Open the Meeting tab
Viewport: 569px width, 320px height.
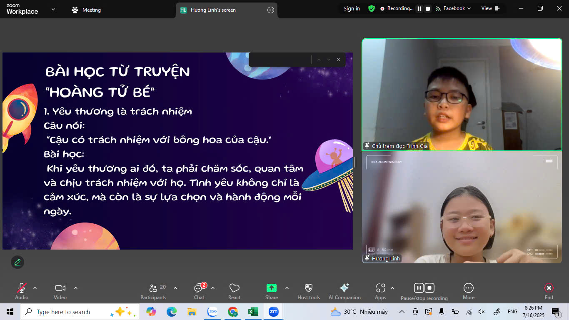click(87, 10)
